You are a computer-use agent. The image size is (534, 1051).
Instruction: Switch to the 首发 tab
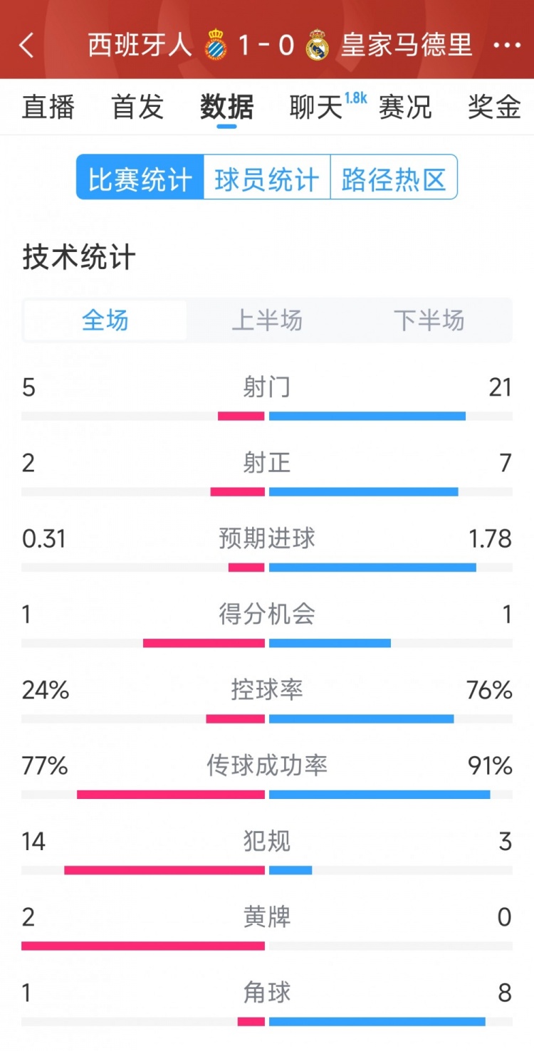[x=137, y=107]
